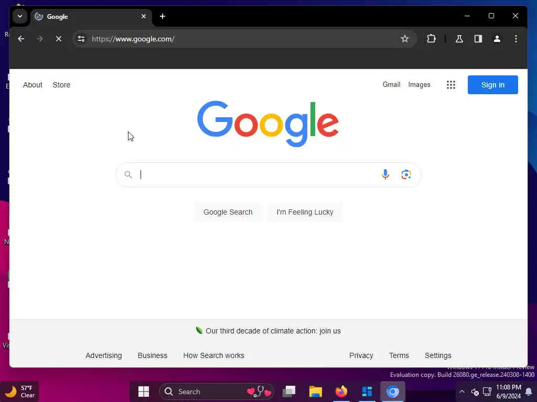Minimize the Chrome window
Image resolution: width=537 pixels, height=402 pixels.
467,16
